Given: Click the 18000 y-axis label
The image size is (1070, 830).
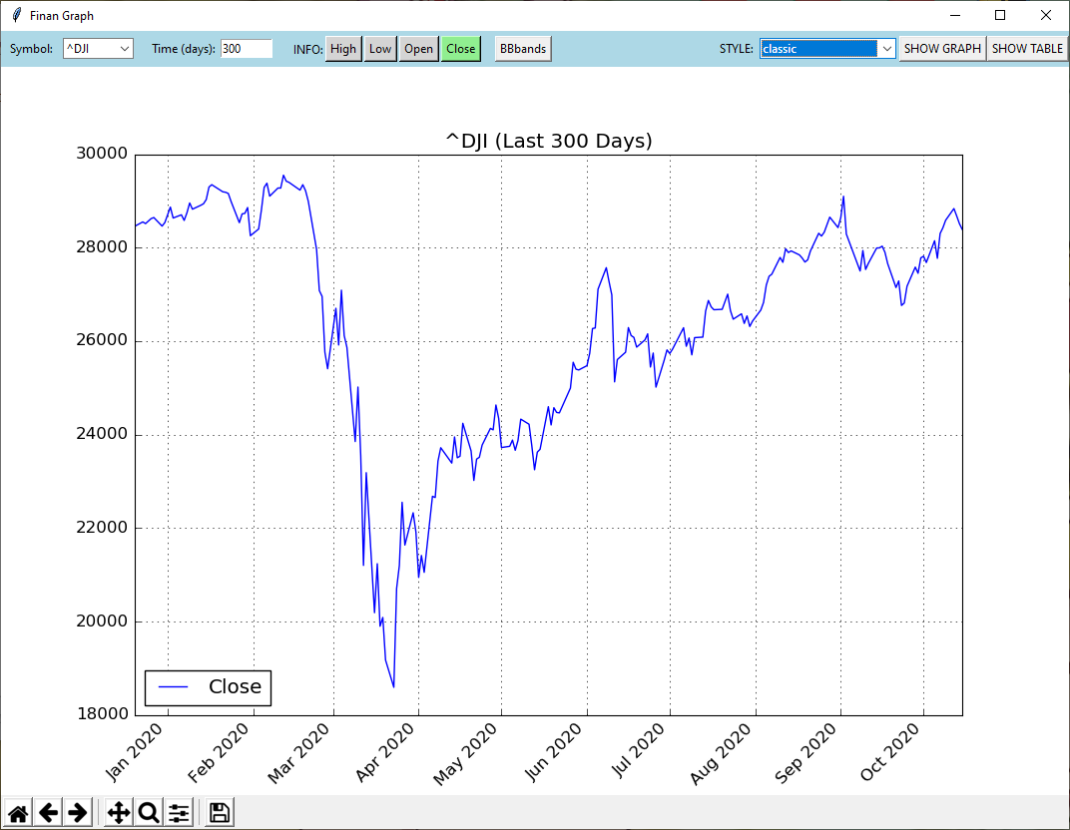Looking at the screenshot, I should point(102,714).
